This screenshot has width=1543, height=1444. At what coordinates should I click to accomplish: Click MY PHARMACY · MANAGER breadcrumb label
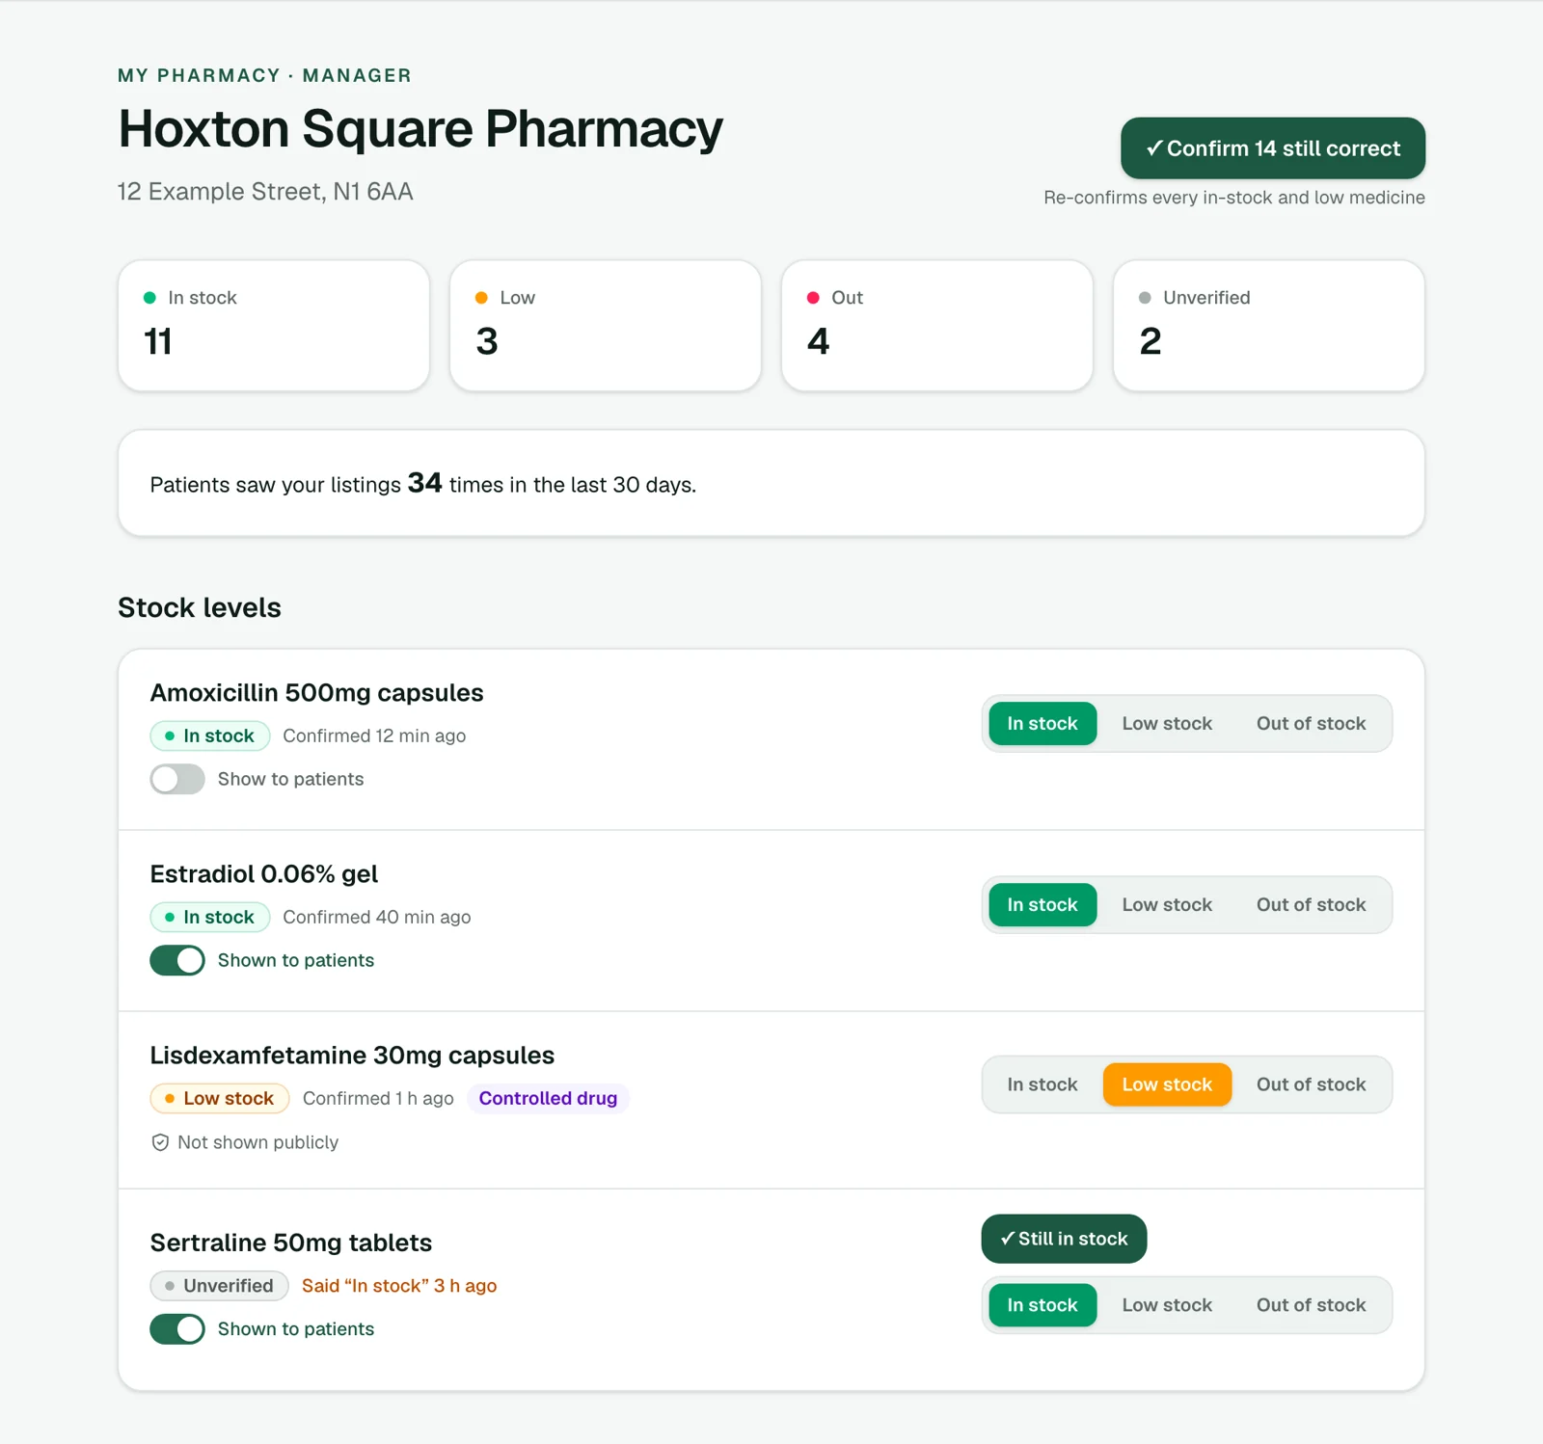click(264, 75)
